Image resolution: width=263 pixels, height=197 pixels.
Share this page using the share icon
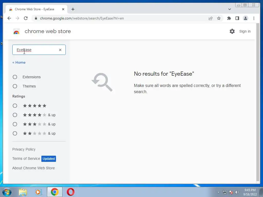coord(211,18)
